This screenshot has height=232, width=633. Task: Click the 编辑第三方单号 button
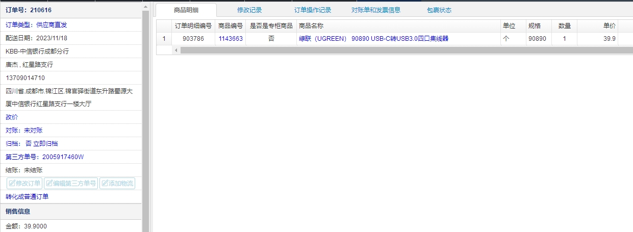click(71, 183)
